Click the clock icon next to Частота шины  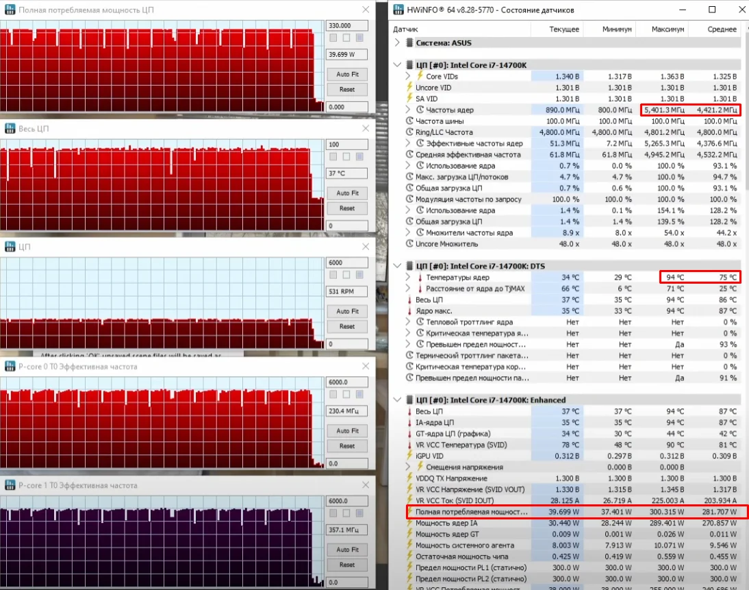click(x=409, y=121)
